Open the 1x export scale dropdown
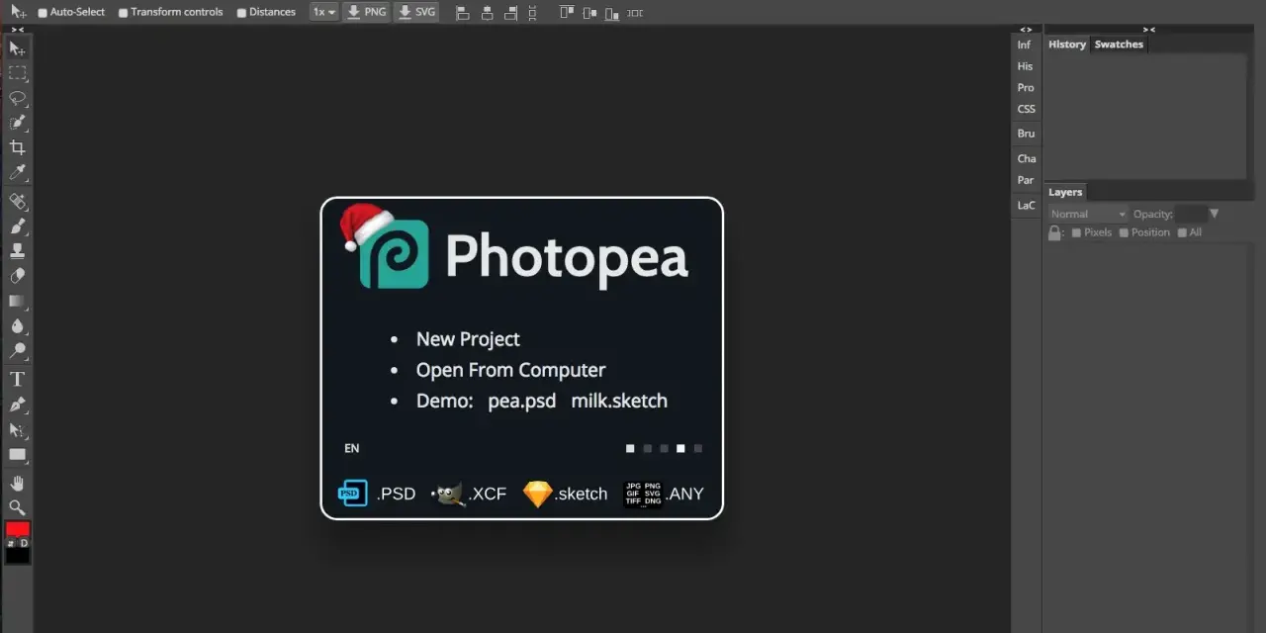The height and width of the screenshot is (633, 1266). tap(323, 12)
